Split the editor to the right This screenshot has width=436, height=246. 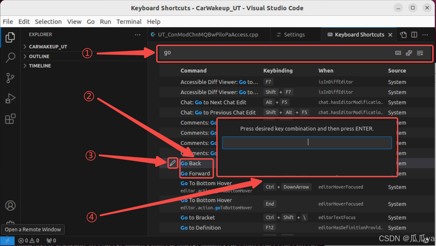[414, 35]
